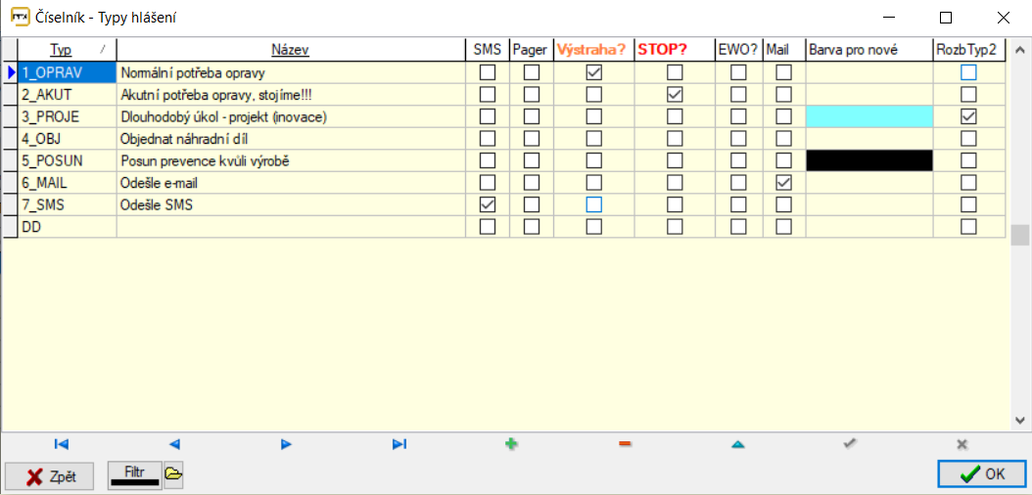Screen dimensions: 1032x495
Task: Select the 2_AKUT type cell
Action: click(x=67, y=95)
